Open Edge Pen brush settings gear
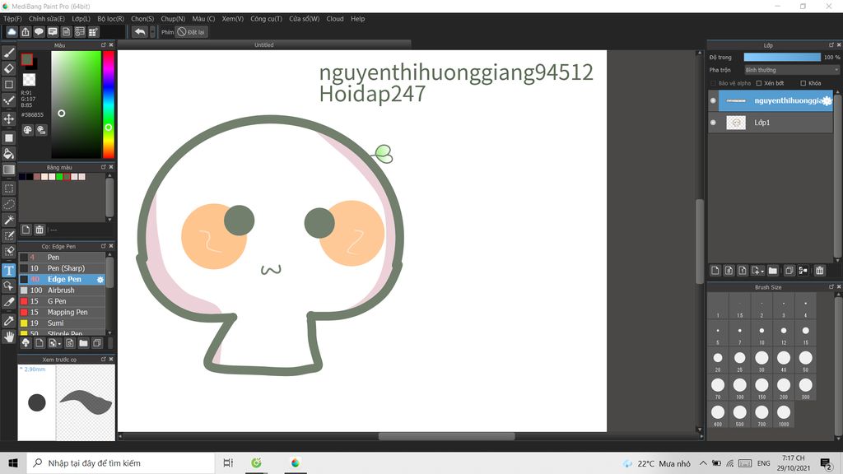The width and height of the screenshot is (843, 474). (x=100, y=280)
